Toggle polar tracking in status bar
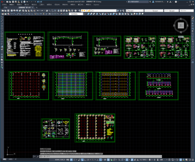The height and width of the screenshot is (162, 195). coord(88,160)
